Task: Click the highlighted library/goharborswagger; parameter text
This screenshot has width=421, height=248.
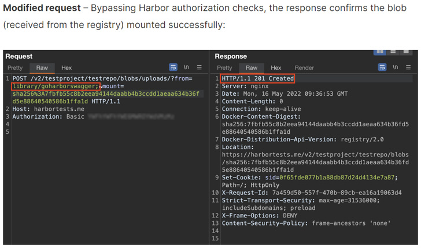Action: (x=56, y=87)
